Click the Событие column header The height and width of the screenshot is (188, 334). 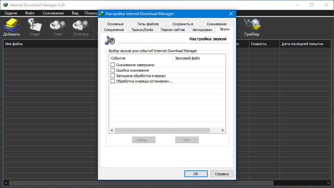click(x=141, y=58)
